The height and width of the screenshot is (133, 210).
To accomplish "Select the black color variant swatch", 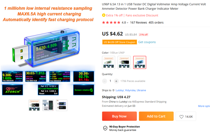I will tap(124, 62).
